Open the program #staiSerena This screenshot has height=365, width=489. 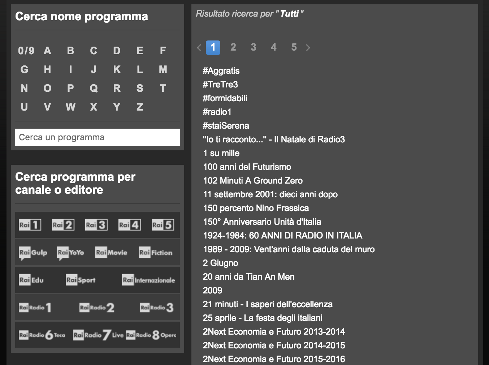(x=226, y=126)
